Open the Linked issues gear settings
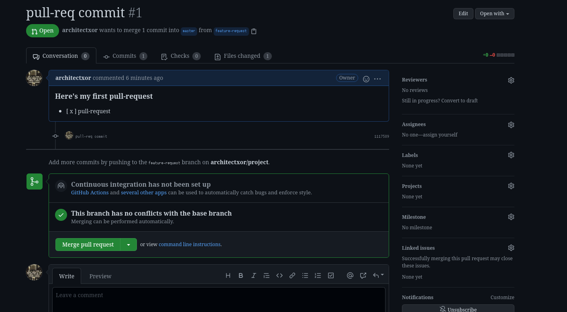The image size is (567, 312). pos(511,248)
